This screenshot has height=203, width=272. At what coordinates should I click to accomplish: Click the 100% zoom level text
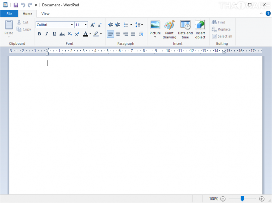pos(214,199)
